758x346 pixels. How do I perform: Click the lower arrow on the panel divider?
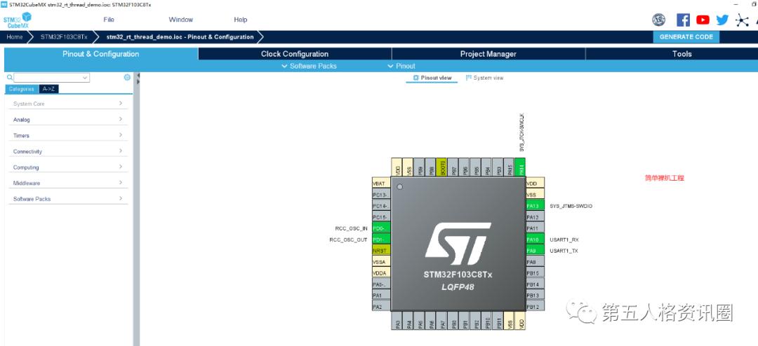(138, 82)
